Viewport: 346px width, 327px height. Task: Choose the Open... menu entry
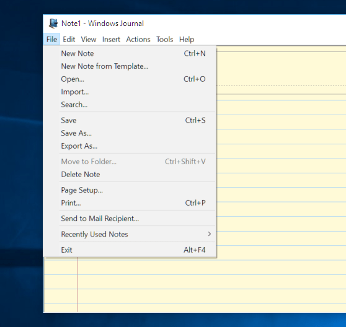click(x=130, y=79)
